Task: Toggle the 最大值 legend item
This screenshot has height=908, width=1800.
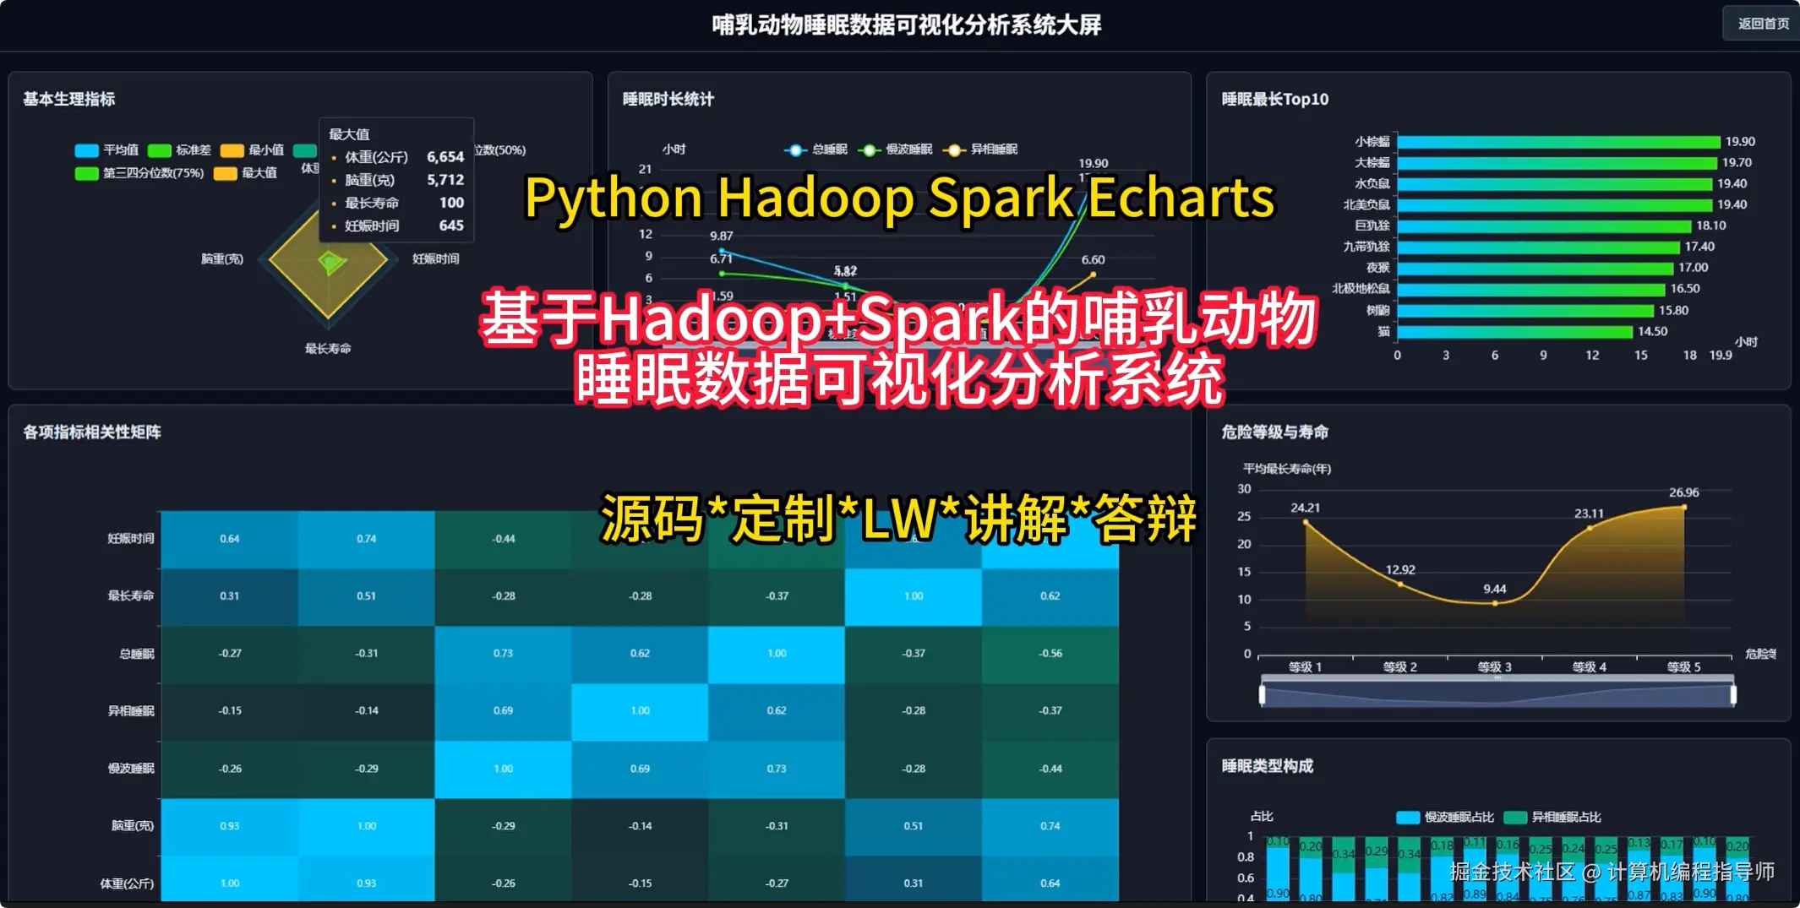Action: (x=245, y=172)
